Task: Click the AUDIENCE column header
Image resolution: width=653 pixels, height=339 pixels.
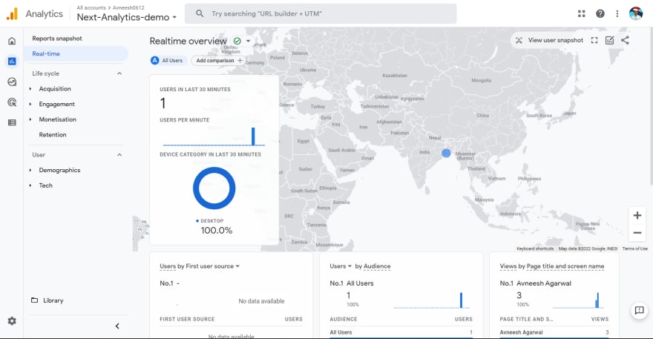Action: pos(344,320)
